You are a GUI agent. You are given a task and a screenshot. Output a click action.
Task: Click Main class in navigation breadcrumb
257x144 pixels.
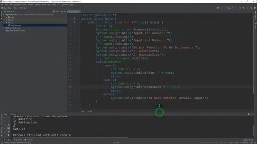tap(23, 8)
